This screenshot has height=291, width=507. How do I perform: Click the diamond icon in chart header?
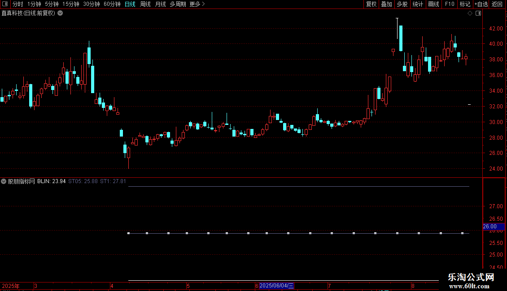click(470, 13)
